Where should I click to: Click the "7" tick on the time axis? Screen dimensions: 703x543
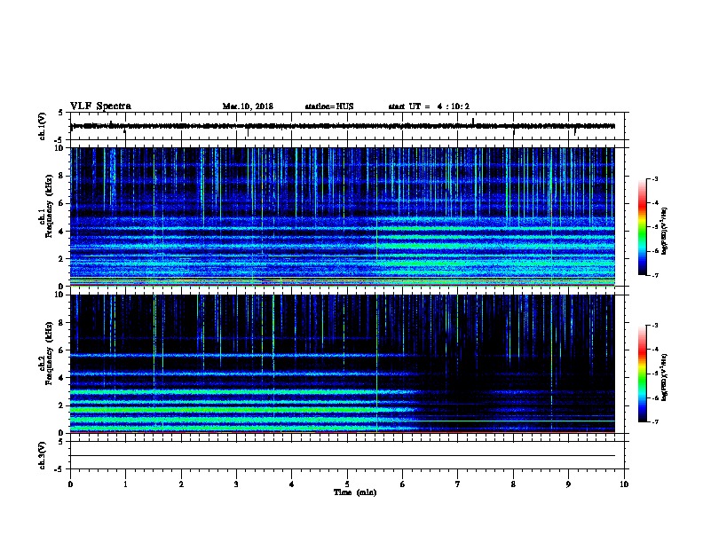[458, 484]
